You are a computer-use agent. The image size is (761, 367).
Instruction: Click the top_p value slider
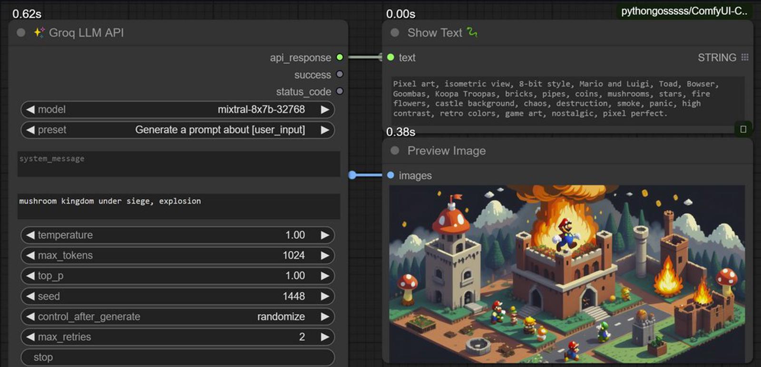pyautogui.click(x=177, y=276)
